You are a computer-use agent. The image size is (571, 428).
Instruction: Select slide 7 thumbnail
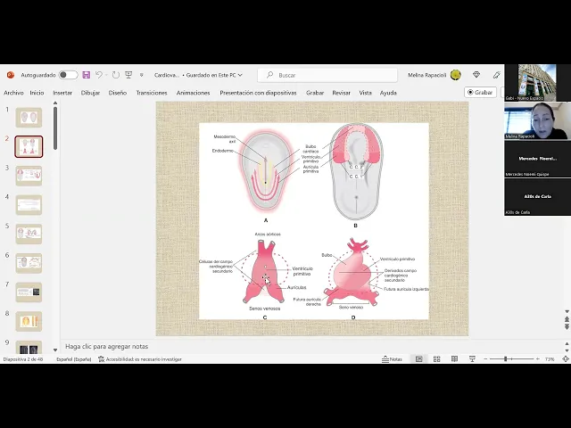click(29, 292)
